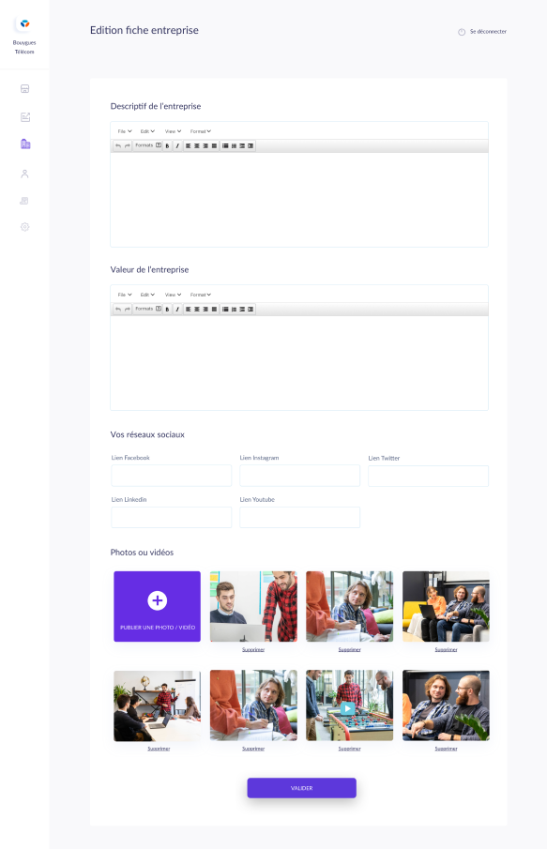Image resolution: width=547 pixels, height=849 pixels.
Task: Click Publier une photo / vidéo tile
Action: click(x=157, y=606)
